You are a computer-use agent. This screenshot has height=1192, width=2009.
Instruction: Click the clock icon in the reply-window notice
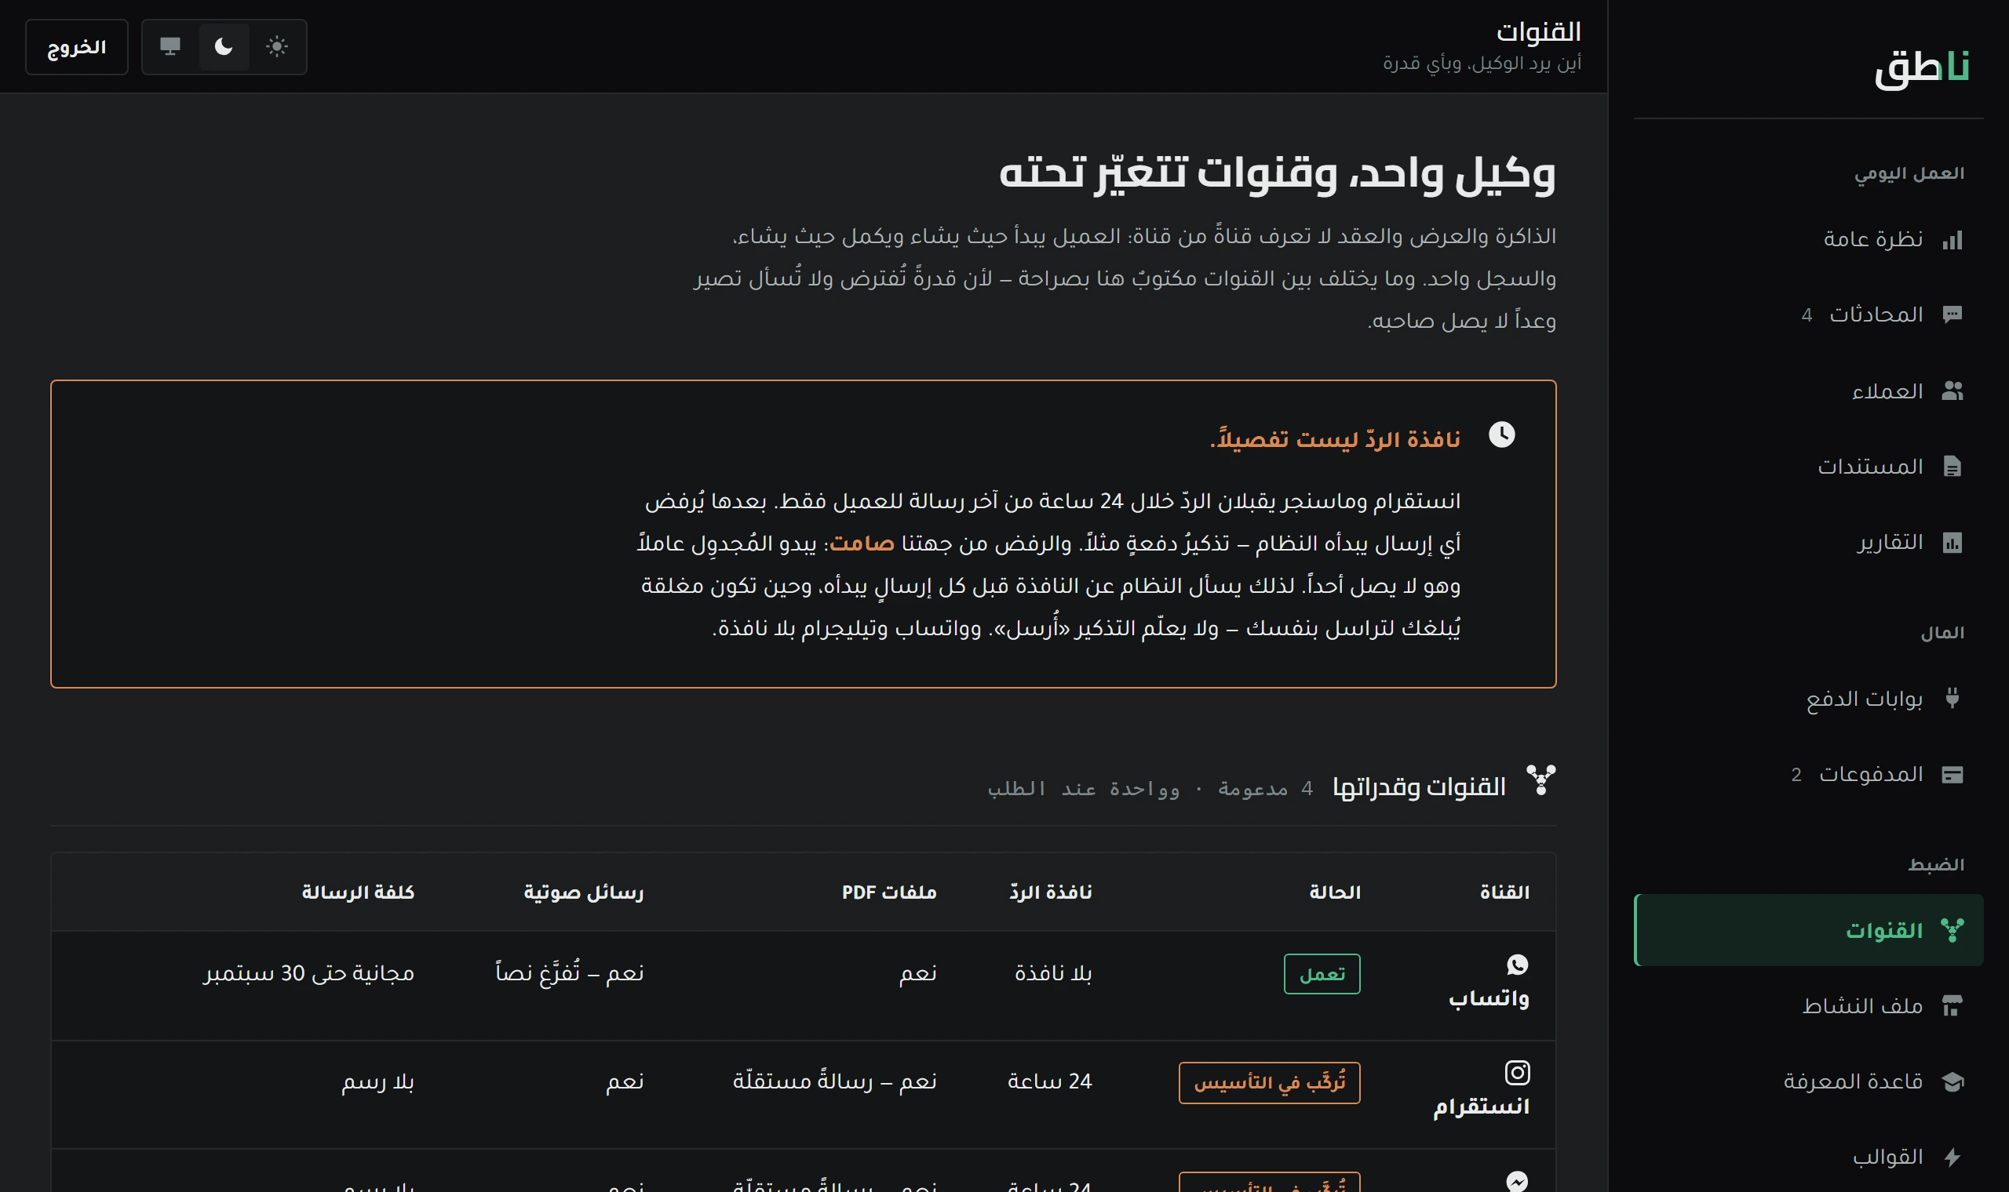pos(1501,434)
